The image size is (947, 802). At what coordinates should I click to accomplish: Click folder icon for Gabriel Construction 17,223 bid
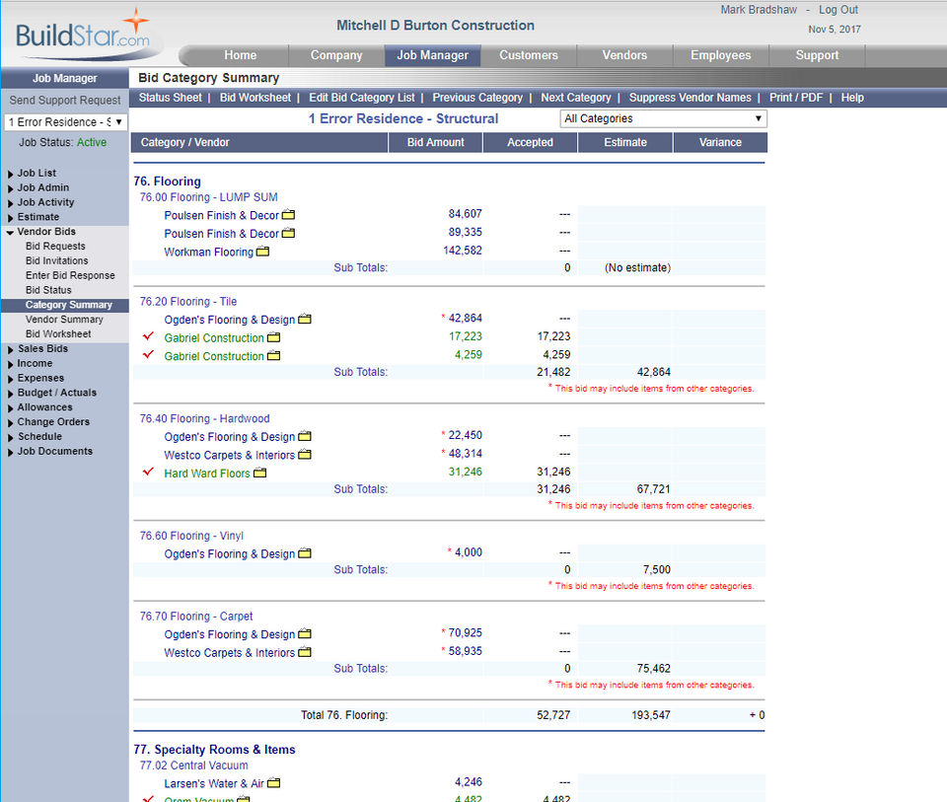[x=273, y=337]
